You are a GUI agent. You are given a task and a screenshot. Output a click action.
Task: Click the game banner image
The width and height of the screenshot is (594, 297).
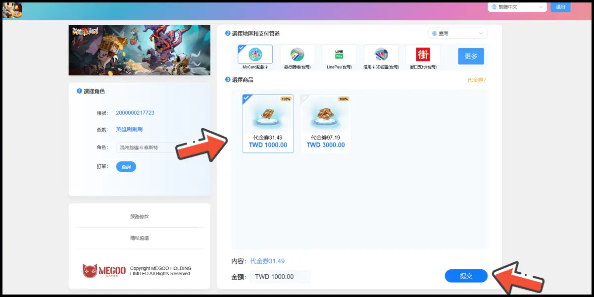click(x=140, y=50)
